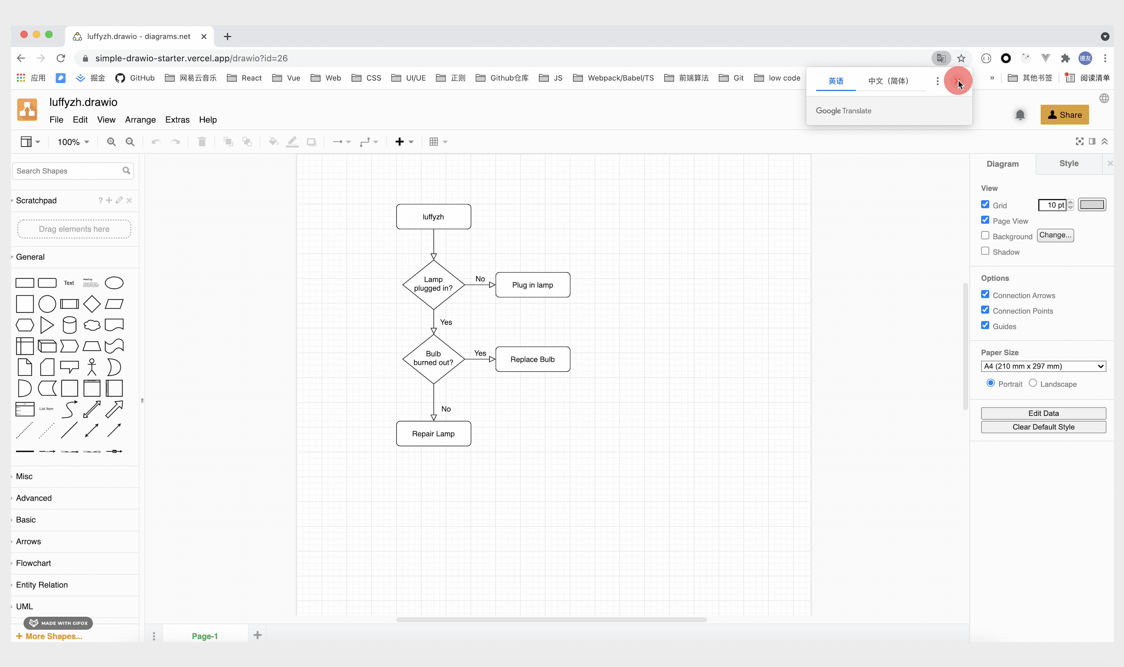This screenshot has height=667, width=1124.
Task: Select the Landscape radio button
Action: coord(1033,383)
